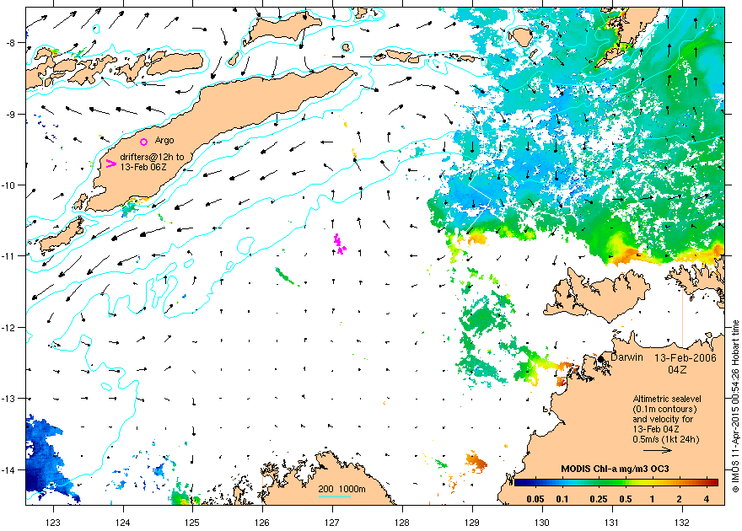Click the "13-Feb 06Z" drifter time text
This screenshot has width=742, height=531.
click(142, 167)
